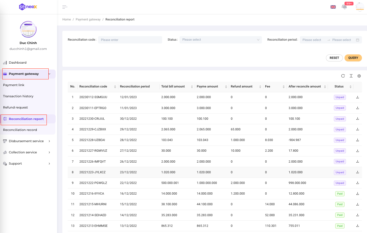This screenshot has width=367, height=233.
Task: Sort by Reconciliation code column
Action: [x=115, y=87]
